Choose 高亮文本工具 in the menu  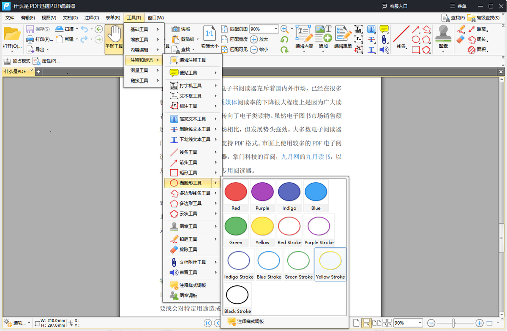[193, 119]
